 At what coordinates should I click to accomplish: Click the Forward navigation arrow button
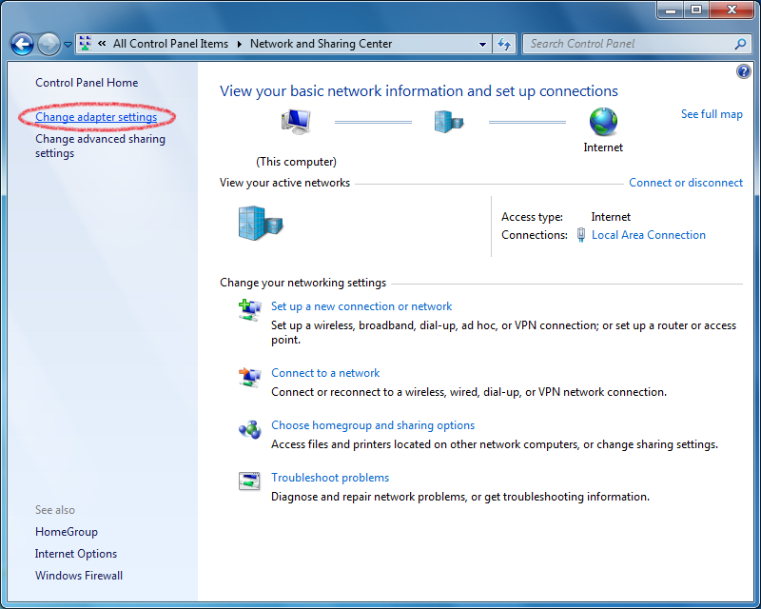[x=49, y=44]
